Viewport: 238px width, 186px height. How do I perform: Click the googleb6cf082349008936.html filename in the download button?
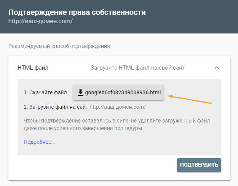point(123,92)
